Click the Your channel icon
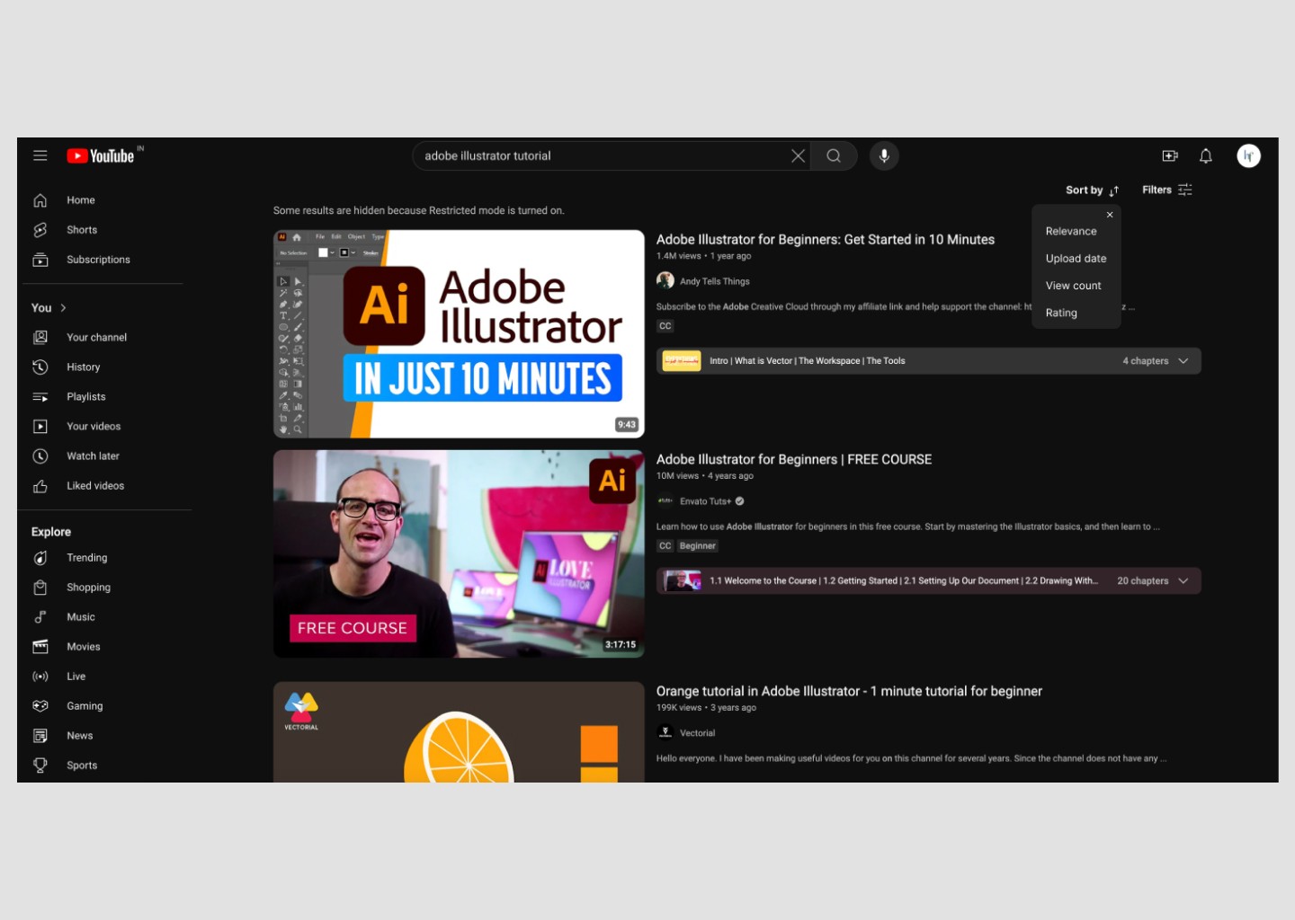Image resolution: width=1295 pixels, height=920 pixels. pos(40,337)
